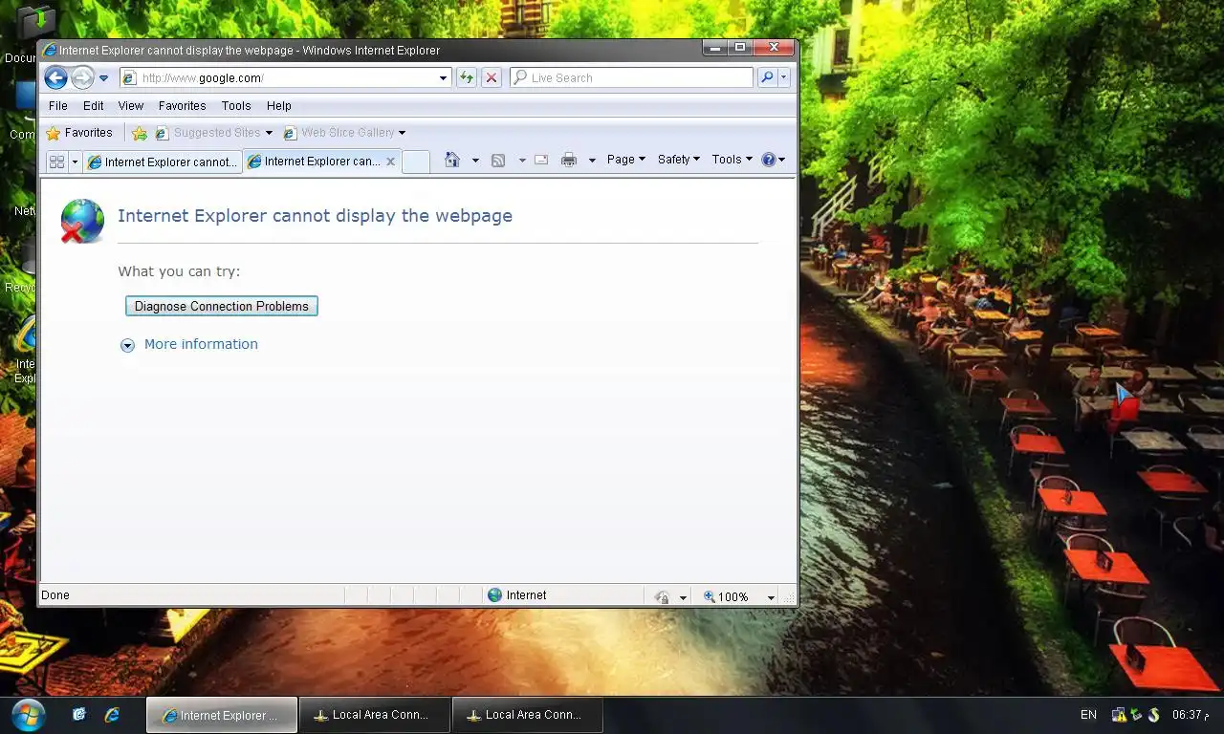Open the Suggested Sites dropdown
Screen dimensions: 1224x734
[x=214, y=133]
